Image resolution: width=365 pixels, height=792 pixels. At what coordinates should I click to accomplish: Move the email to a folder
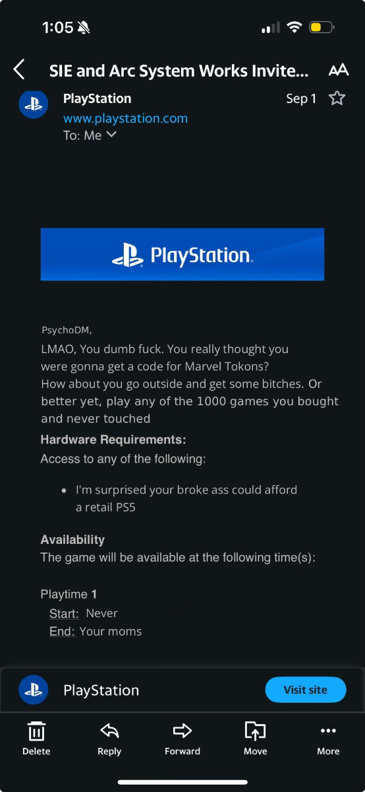pos(255,738)
